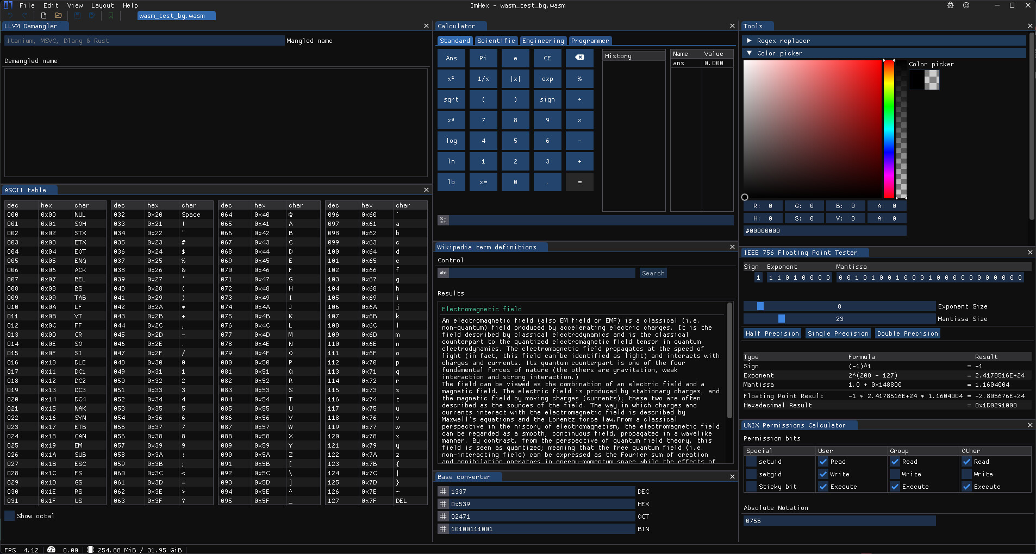Collapse the Color picker section

pos(751,53)
